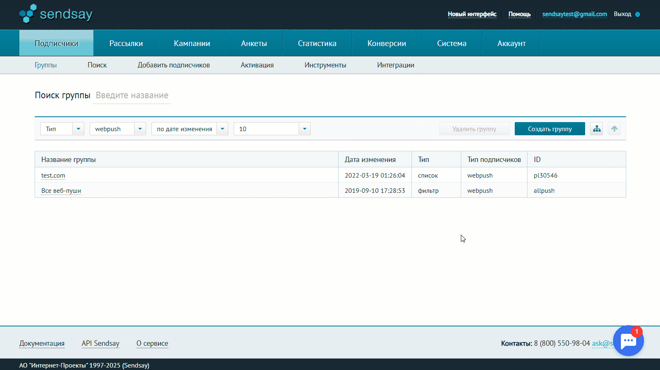Switch to Новый интерфейс link

472,14
